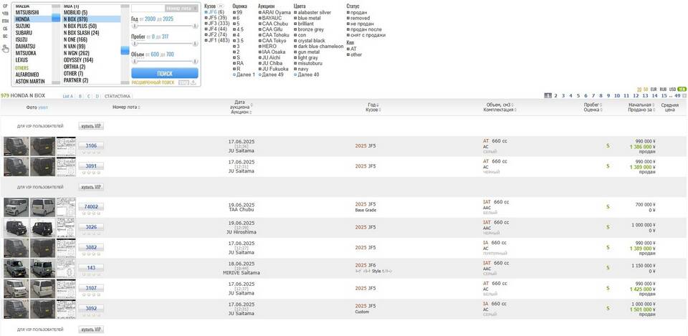Rate lot 74002 using its star icons
The image size is (688, 336).
(91, 213)
